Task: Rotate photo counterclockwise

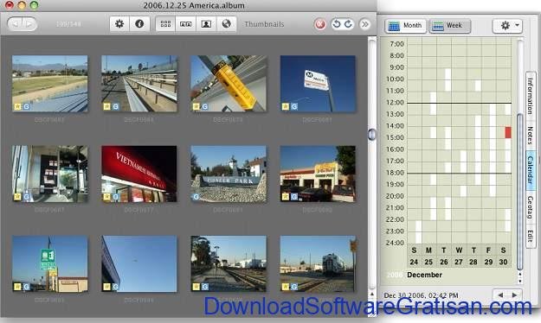Action: click(x=337, y=24)
